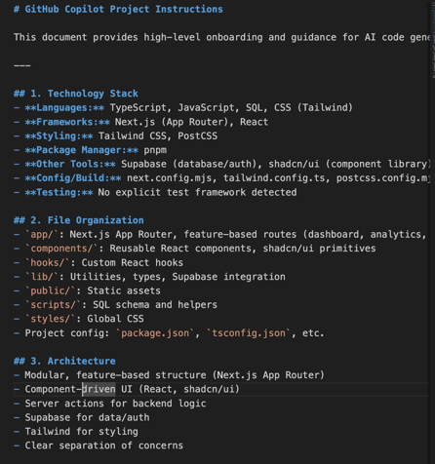Click the inline code 'components/' entry
The width and height of the screenshot is (435, 464).
click(x=61, y=249)
